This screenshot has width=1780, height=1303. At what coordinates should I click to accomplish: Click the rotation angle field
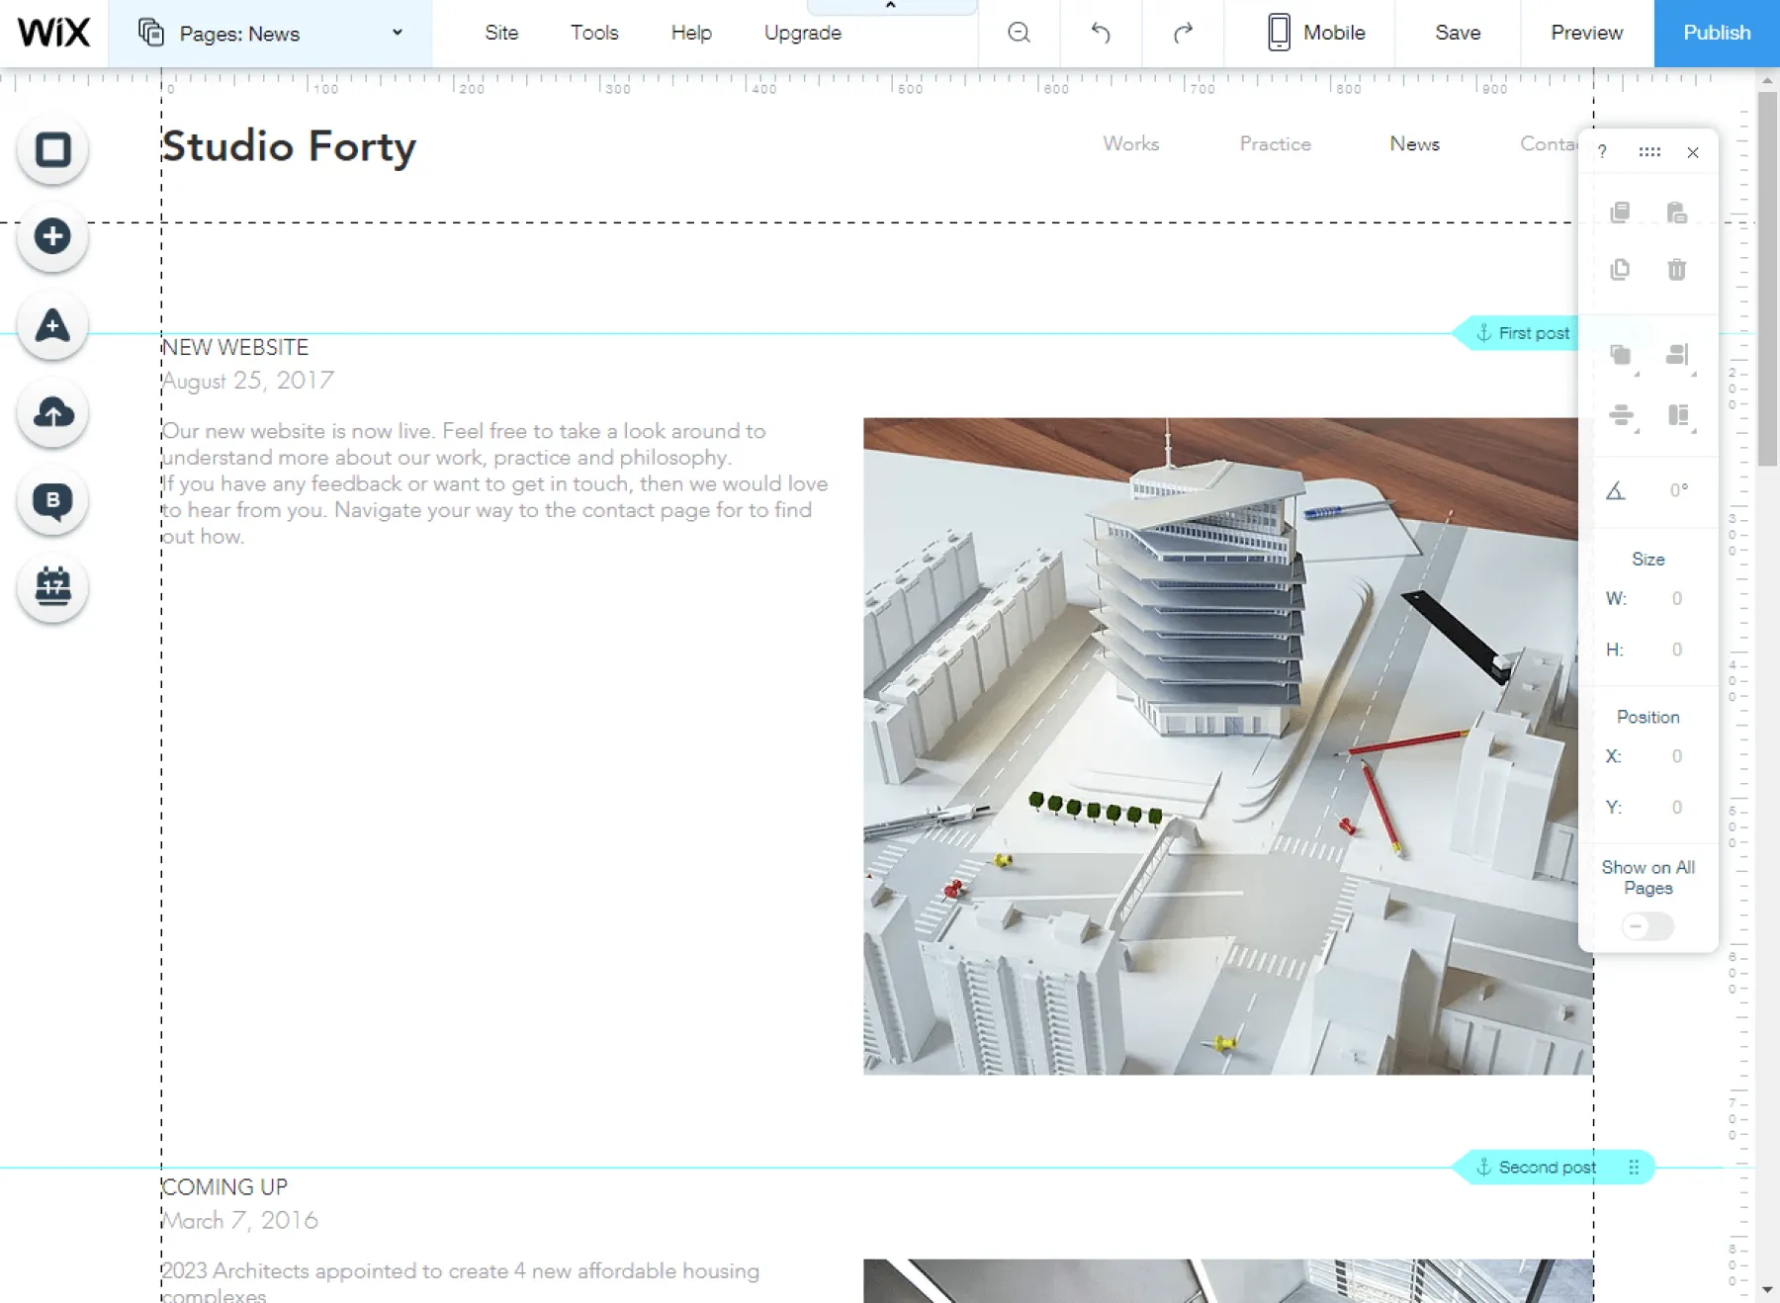pyautogui.click(x=1678, y=490)
